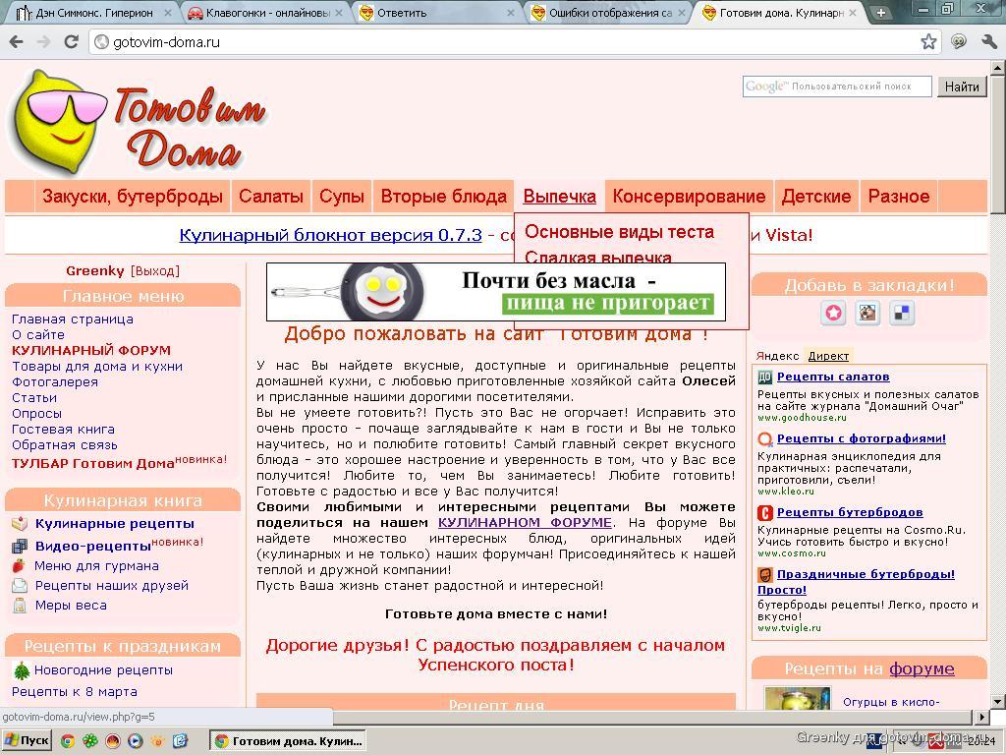The width and height of the screenshot is (1006, 755).
Task: Click the ДО icon beside the Рецепты салатов ad
Action: tap(764, 377)
